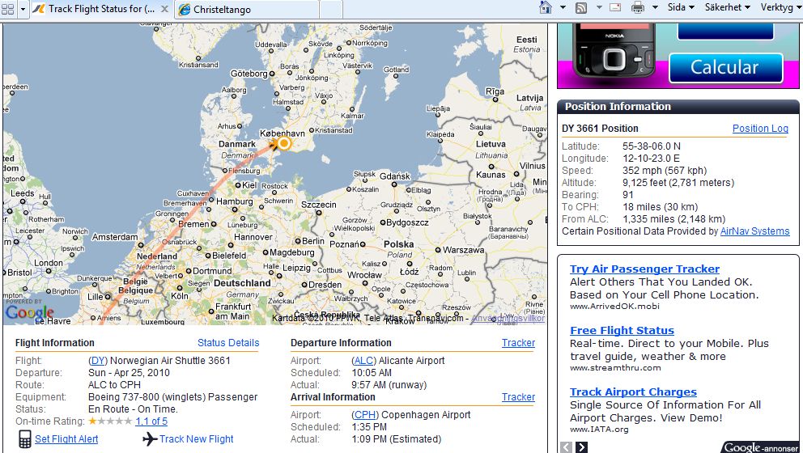Image resolution: width=803 pixels, height=453 pixels.
Task: Click the Nokia phone ad image
Action: coord(613,51)
